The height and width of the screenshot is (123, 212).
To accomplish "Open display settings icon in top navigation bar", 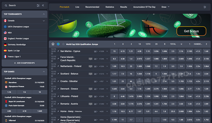I will tap(205, 7).
